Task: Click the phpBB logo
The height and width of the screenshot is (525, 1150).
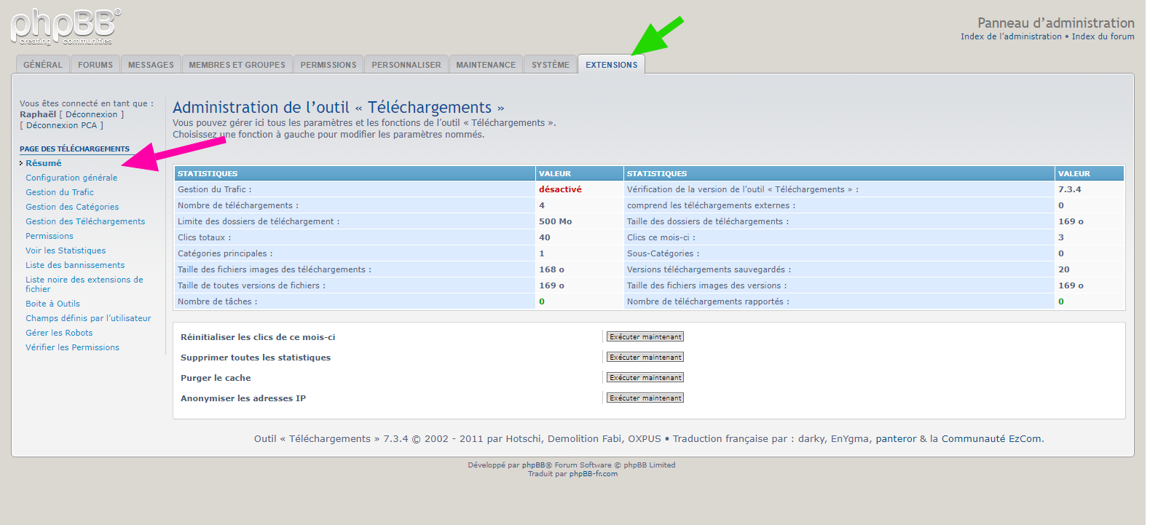Action: point(66,27)
